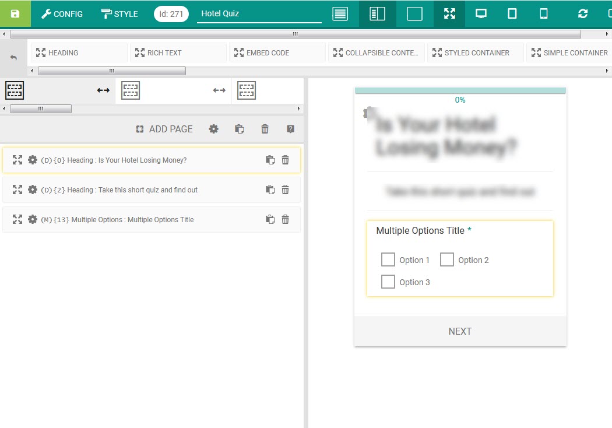The width and height of the screenshot is (612, 428).
Task: Switch to tablet preview icon
Action: click(x=512, y=13)
